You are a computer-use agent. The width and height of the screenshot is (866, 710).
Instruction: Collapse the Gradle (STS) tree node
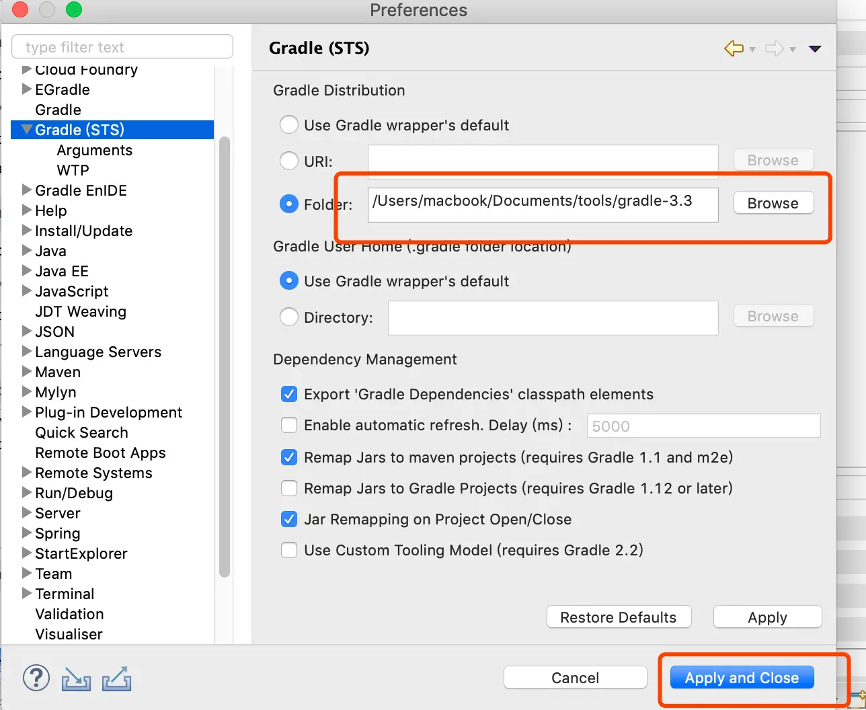(x=27, y=129)
